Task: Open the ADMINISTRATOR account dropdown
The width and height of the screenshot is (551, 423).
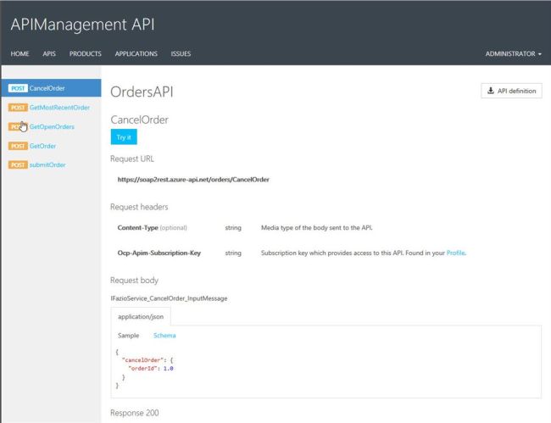Action: coord(513,53)
